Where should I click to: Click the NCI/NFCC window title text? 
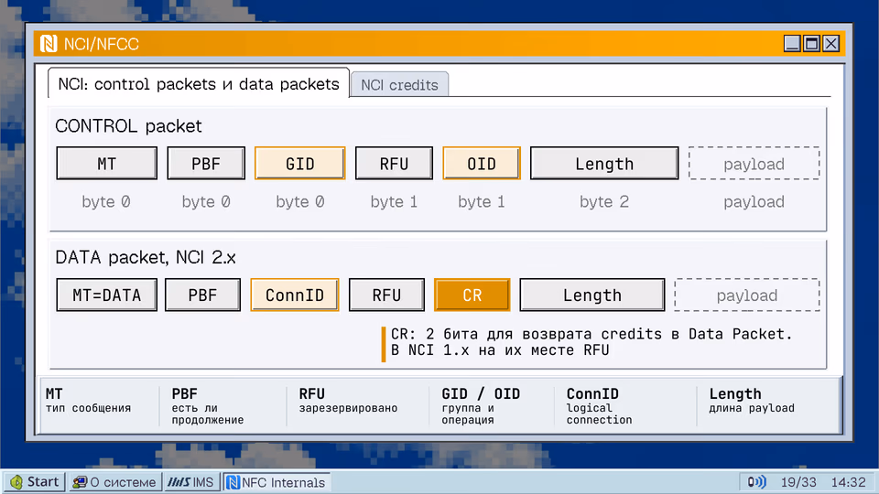[x=101, y=44]
